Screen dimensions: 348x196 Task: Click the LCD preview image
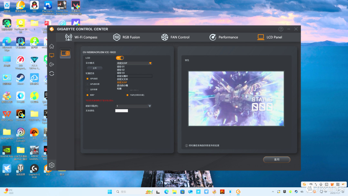coord(236,99)
